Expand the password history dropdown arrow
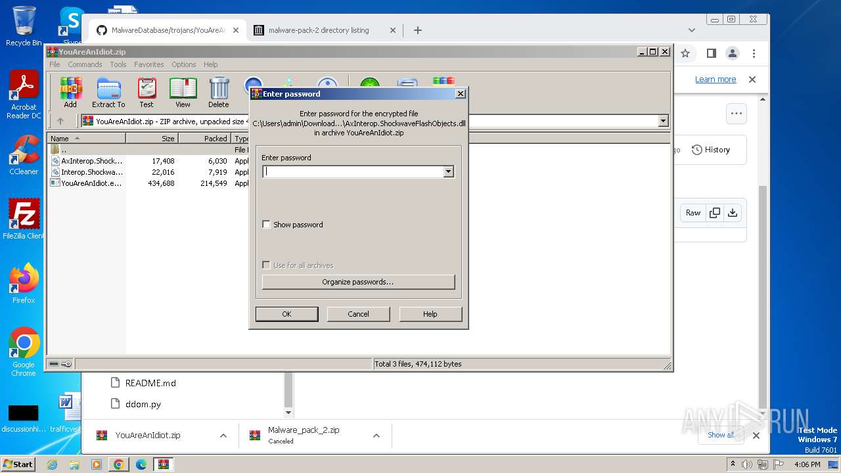 click(x=449, y=171)
